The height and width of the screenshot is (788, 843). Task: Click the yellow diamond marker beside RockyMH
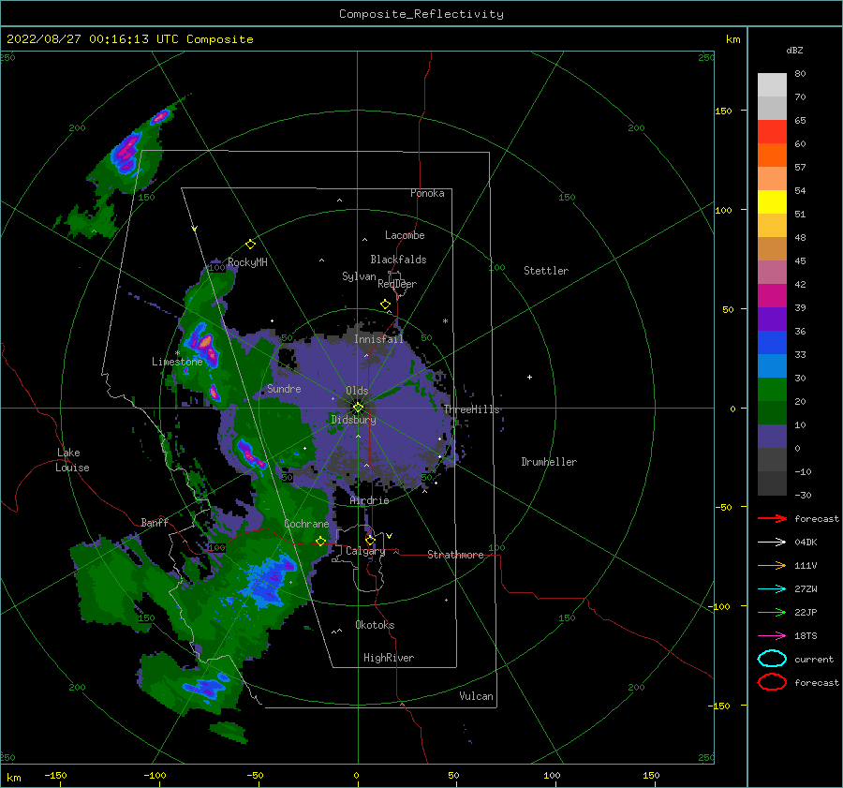pyautogui.click(x=250, y=245)
